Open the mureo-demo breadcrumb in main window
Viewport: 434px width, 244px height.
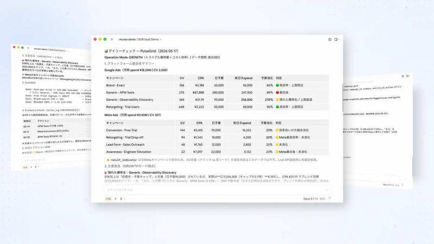127,39
